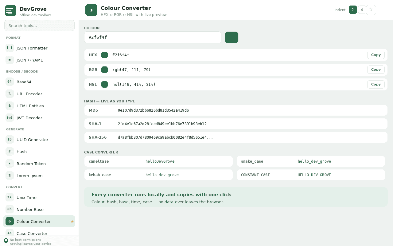
Task: Copy the HSL value
Action: 376,84
